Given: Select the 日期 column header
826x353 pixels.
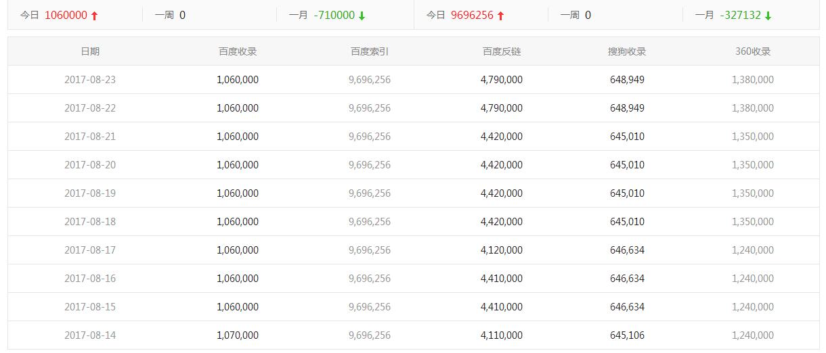Looking at the screenshot, I should point(90,51).
